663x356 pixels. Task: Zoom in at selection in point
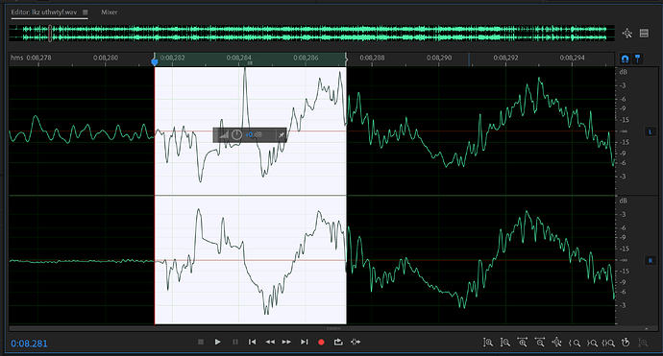point(575,343)
